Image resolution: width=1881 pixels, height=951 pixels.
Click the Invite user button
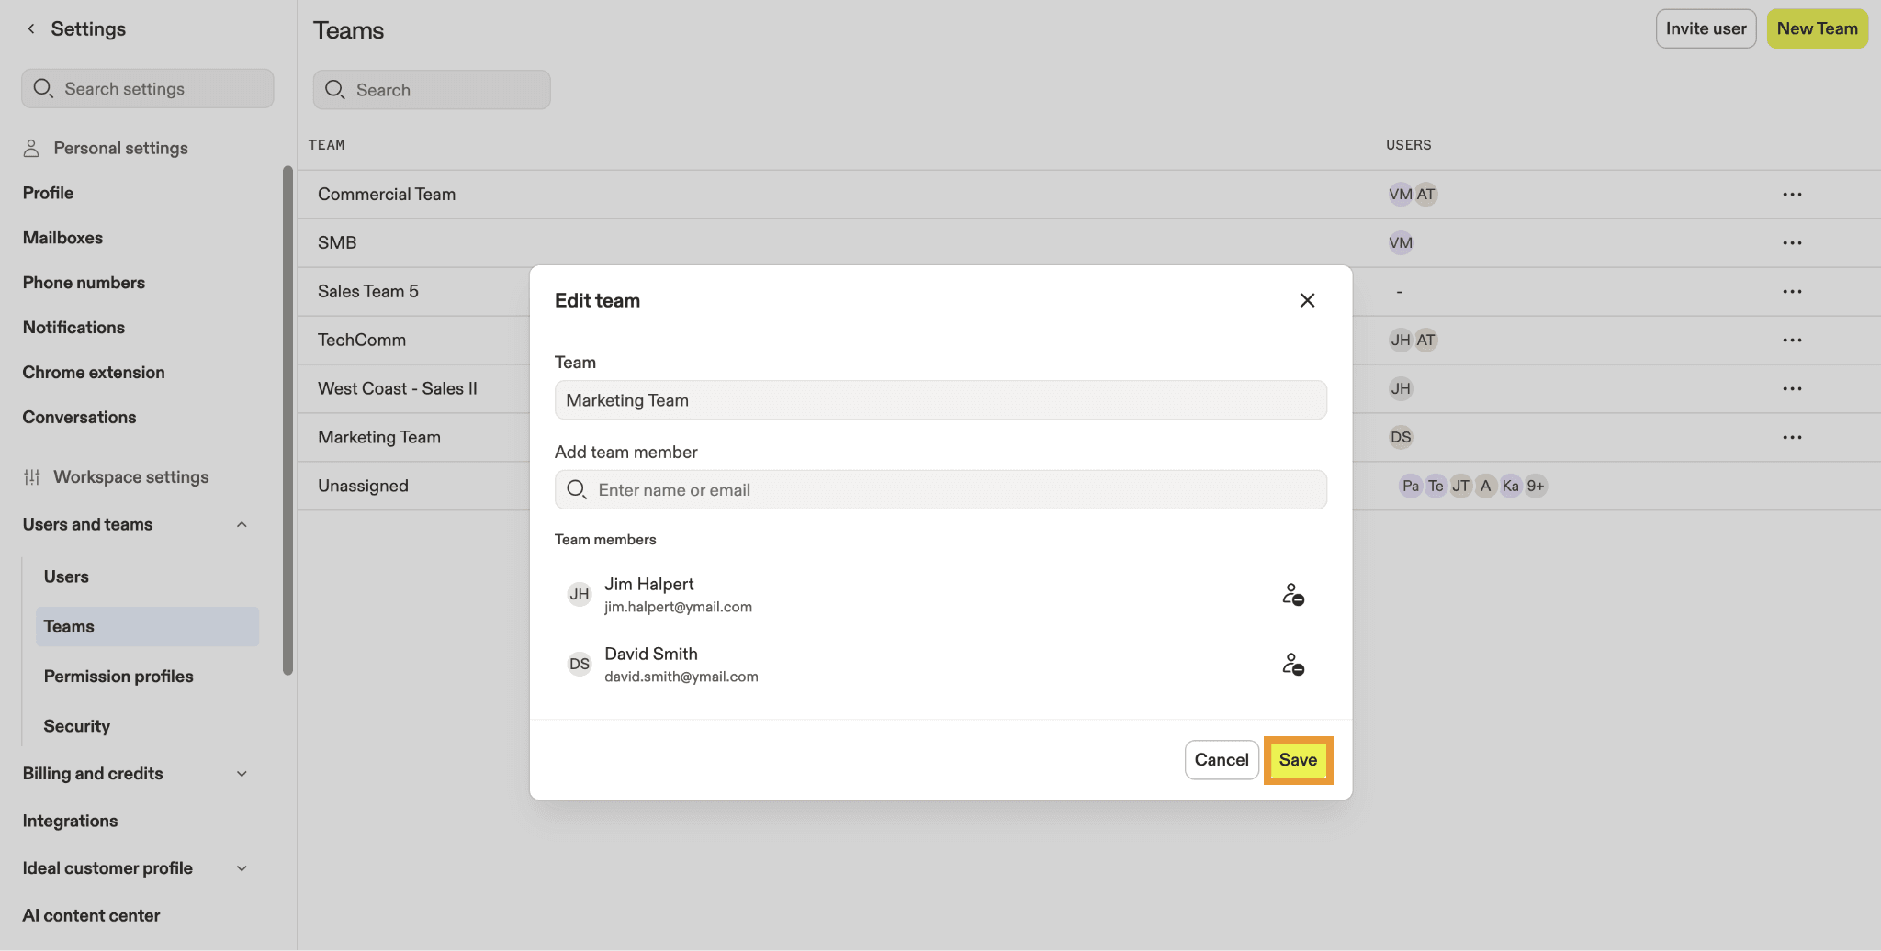pyautogui.click(x=1706, y=28)
